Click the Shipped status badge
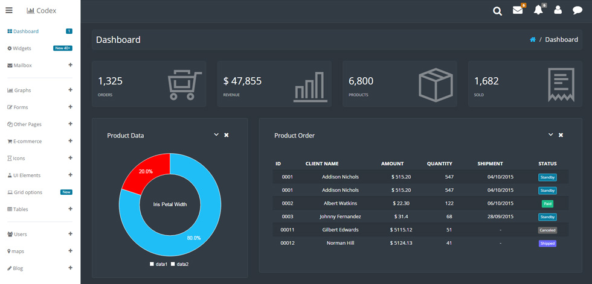592x284 pixels. pos(547,244)
